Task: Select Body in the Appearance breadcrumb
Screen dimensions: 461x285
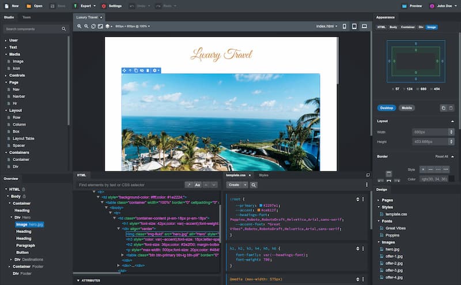Action: 393,27
